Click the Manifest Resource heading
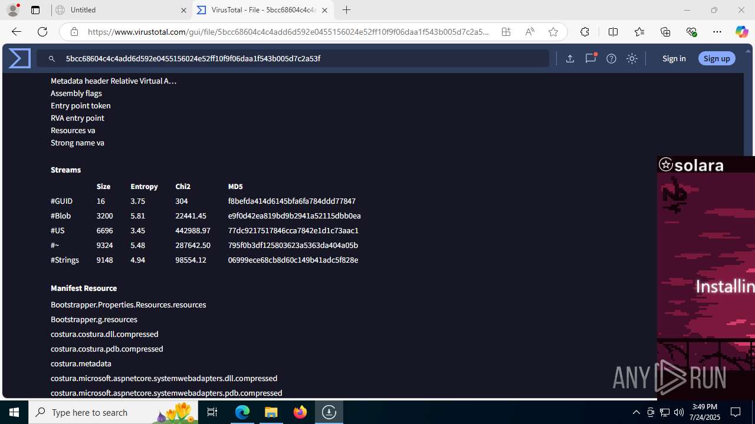Viewport: 755px width, 424px height. pos(84,288)
